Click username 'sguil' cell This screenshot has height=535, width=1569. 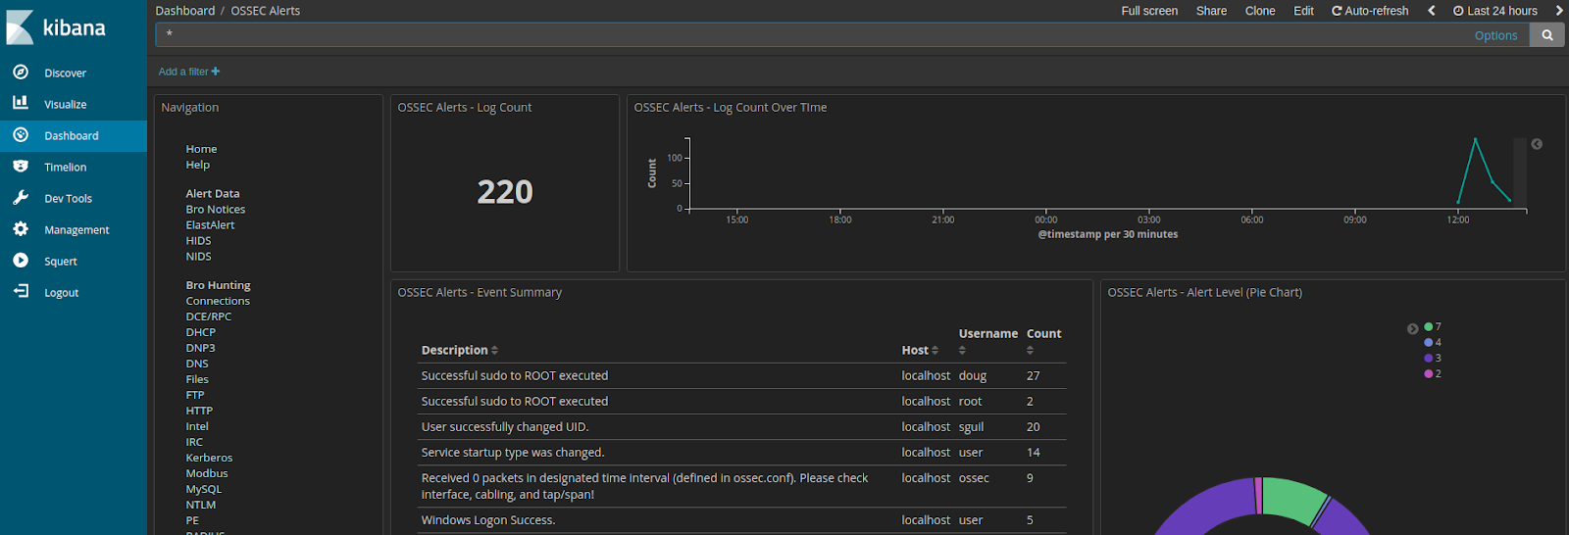tap(971, 426)
